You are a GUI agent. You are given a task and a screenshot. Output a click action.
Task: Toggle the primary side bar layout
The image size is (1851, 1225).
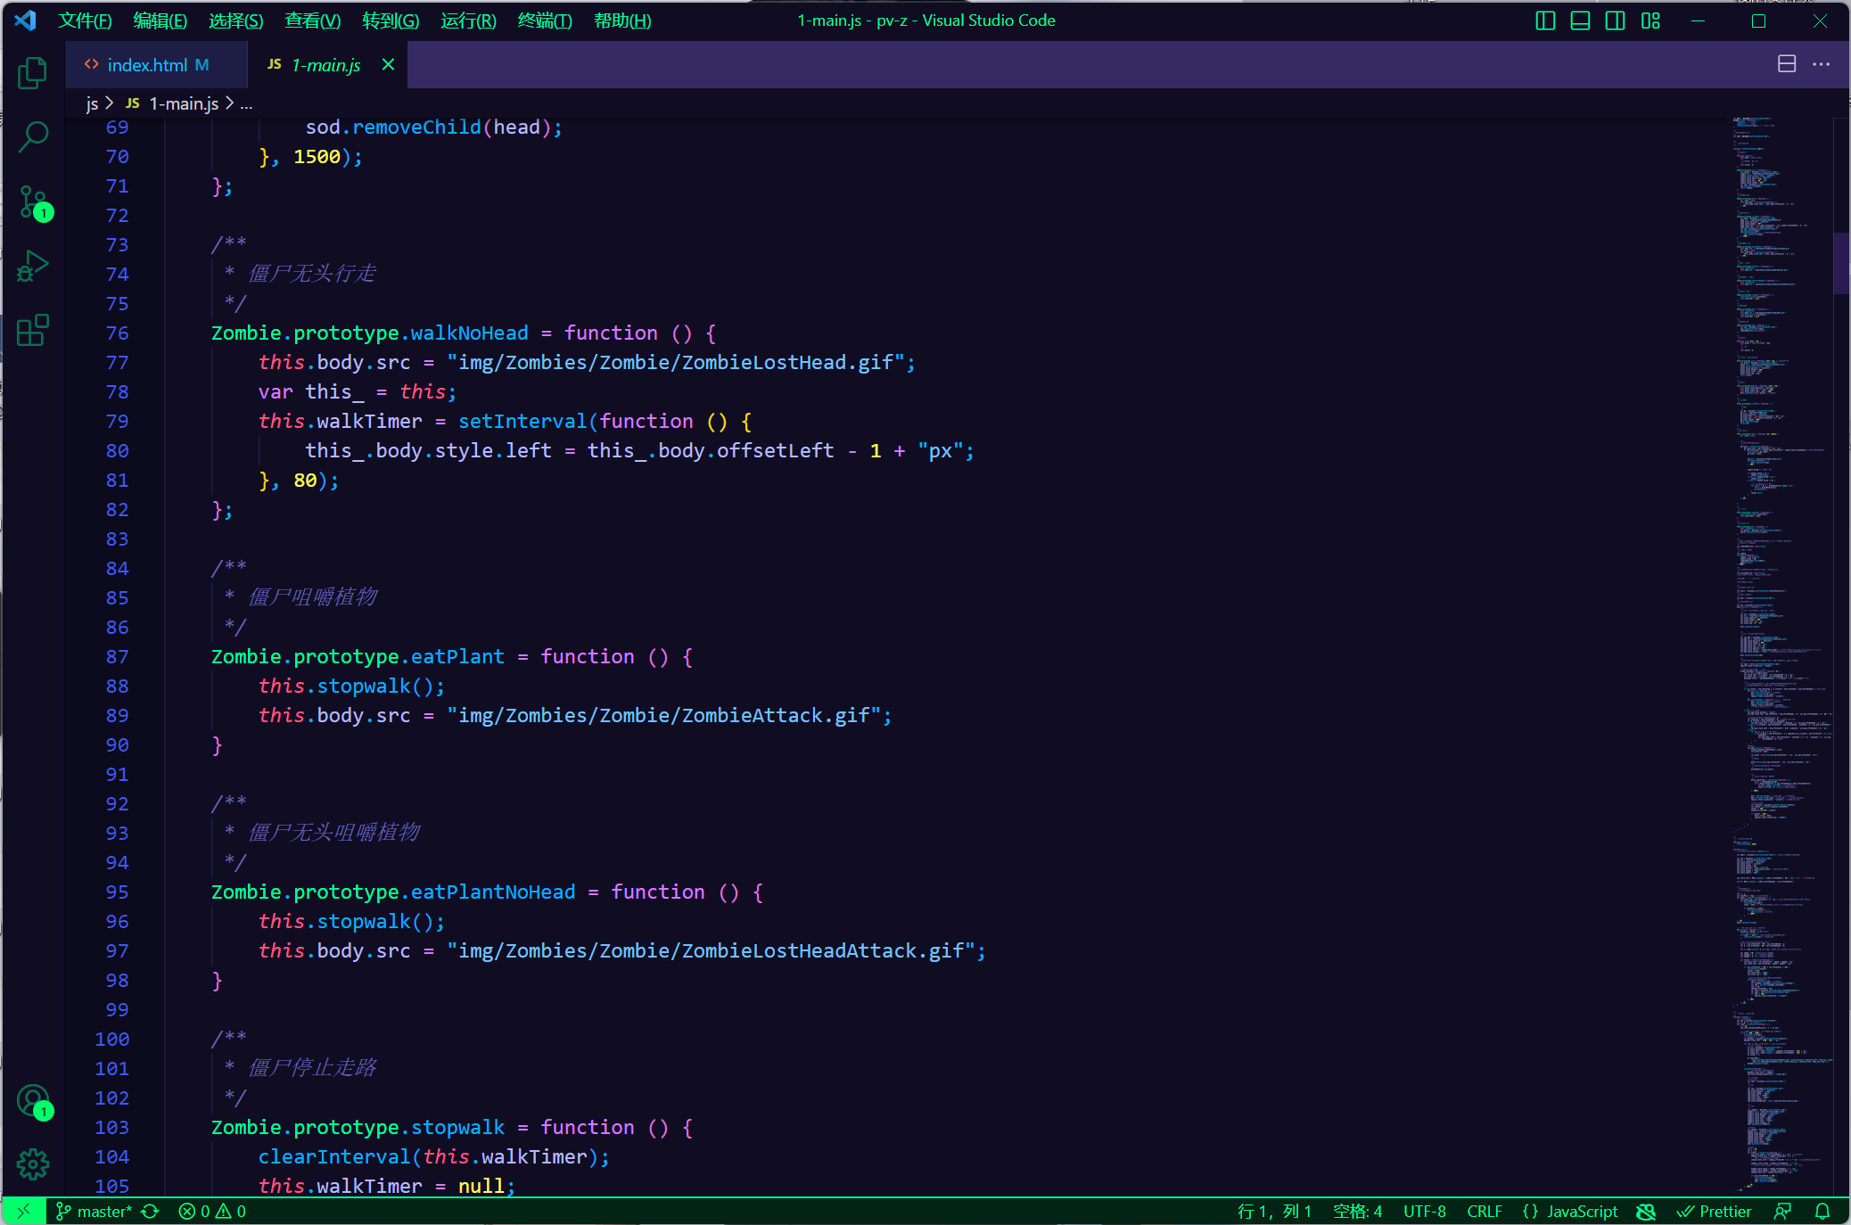click(1545, 21)
